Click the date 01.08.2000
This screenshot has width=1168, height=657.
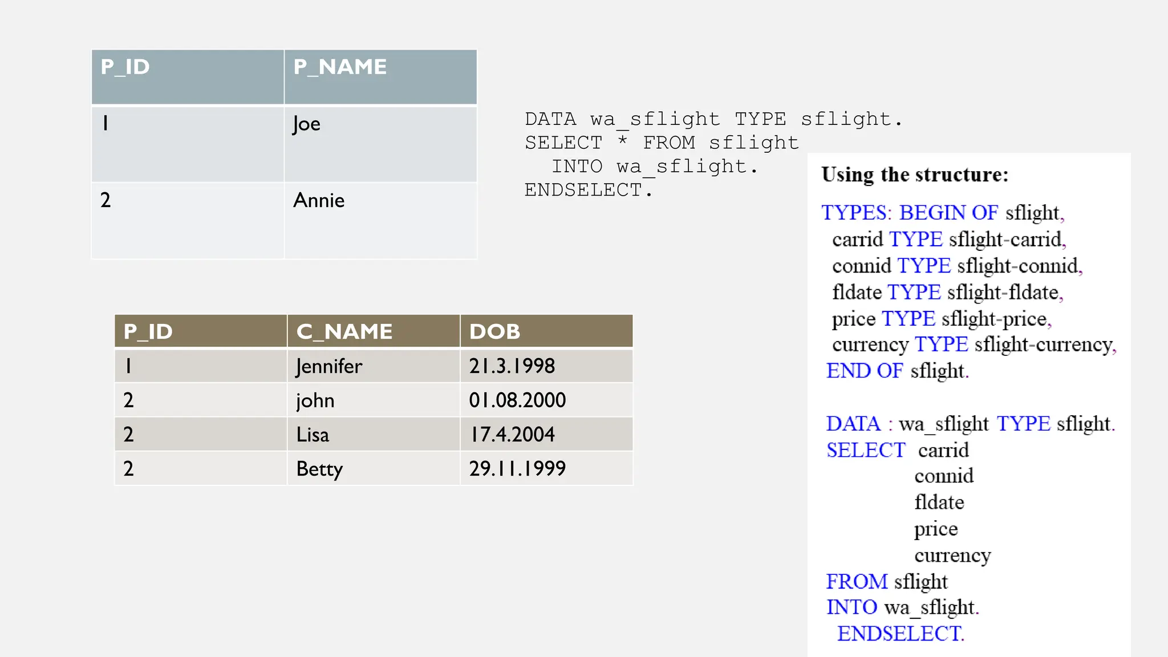(x=546, y=400)
